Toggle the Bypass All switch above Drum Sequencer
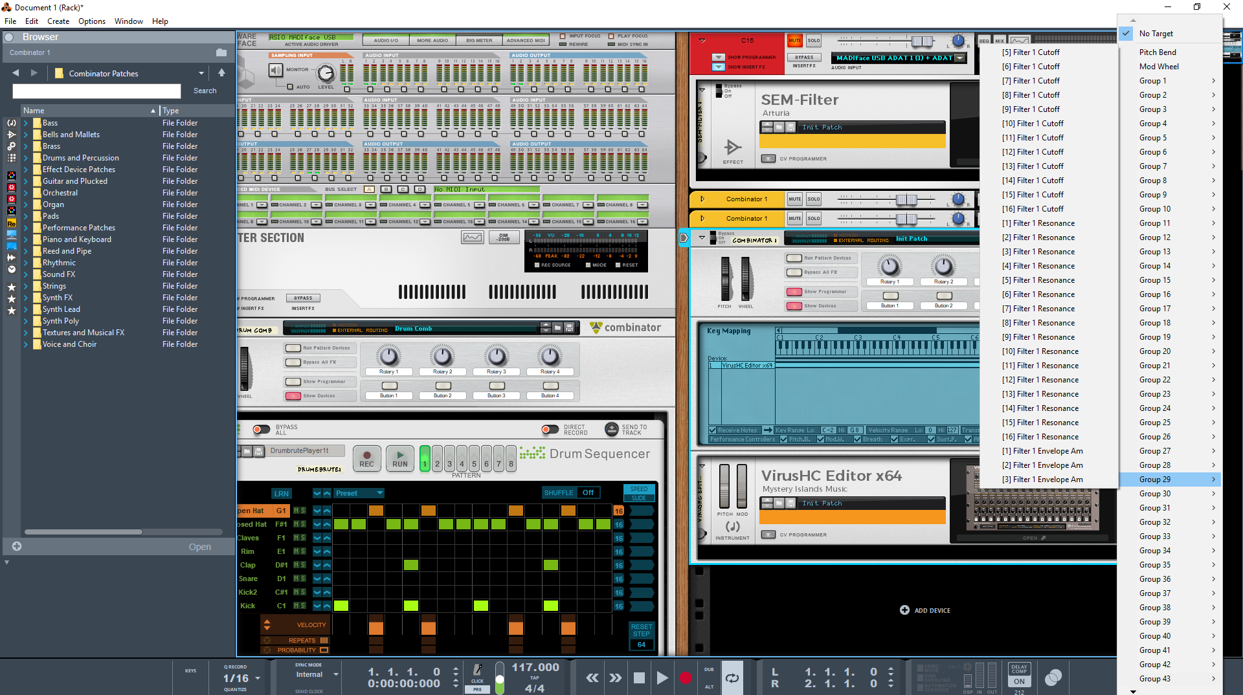This screenshot has height=695, width=1243. 261,430
